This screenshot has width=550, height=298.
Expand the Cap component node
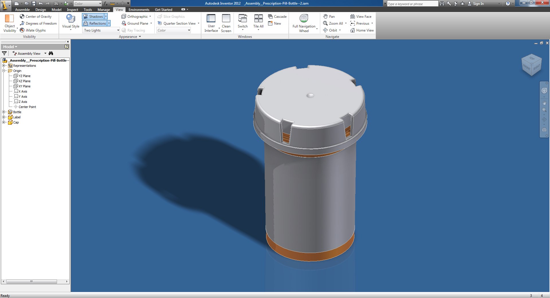4,122
